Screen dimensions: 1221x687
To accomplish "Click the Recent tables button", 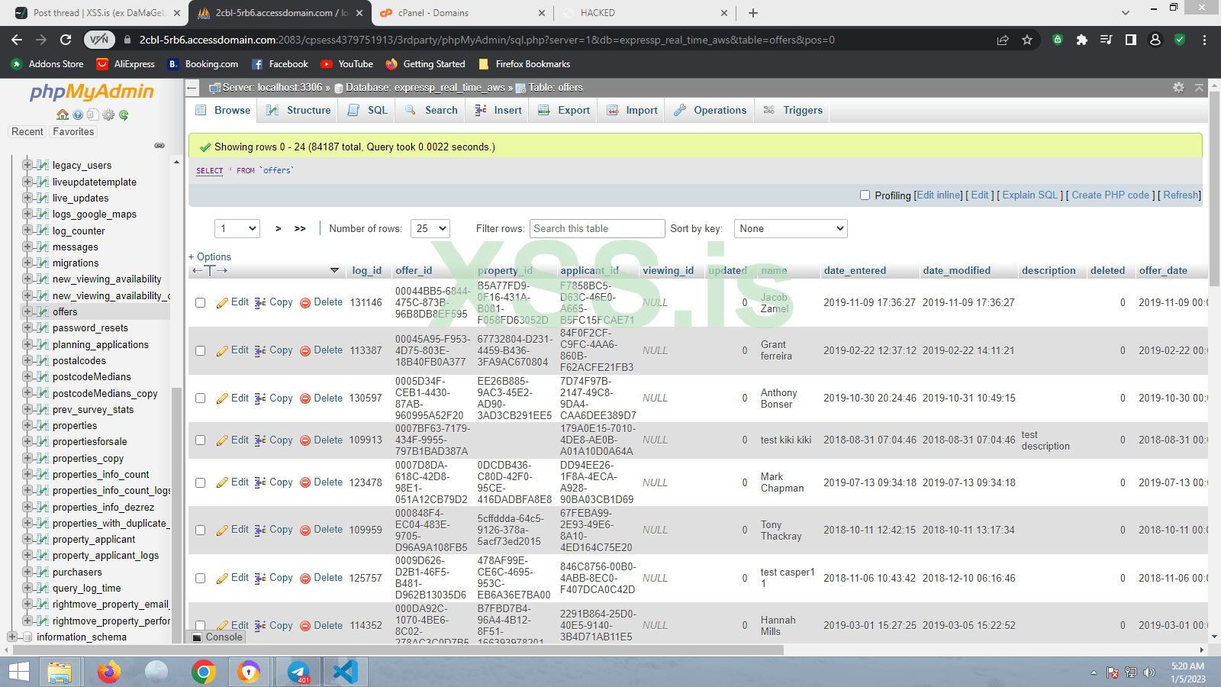I will click(x=27, y=132).
